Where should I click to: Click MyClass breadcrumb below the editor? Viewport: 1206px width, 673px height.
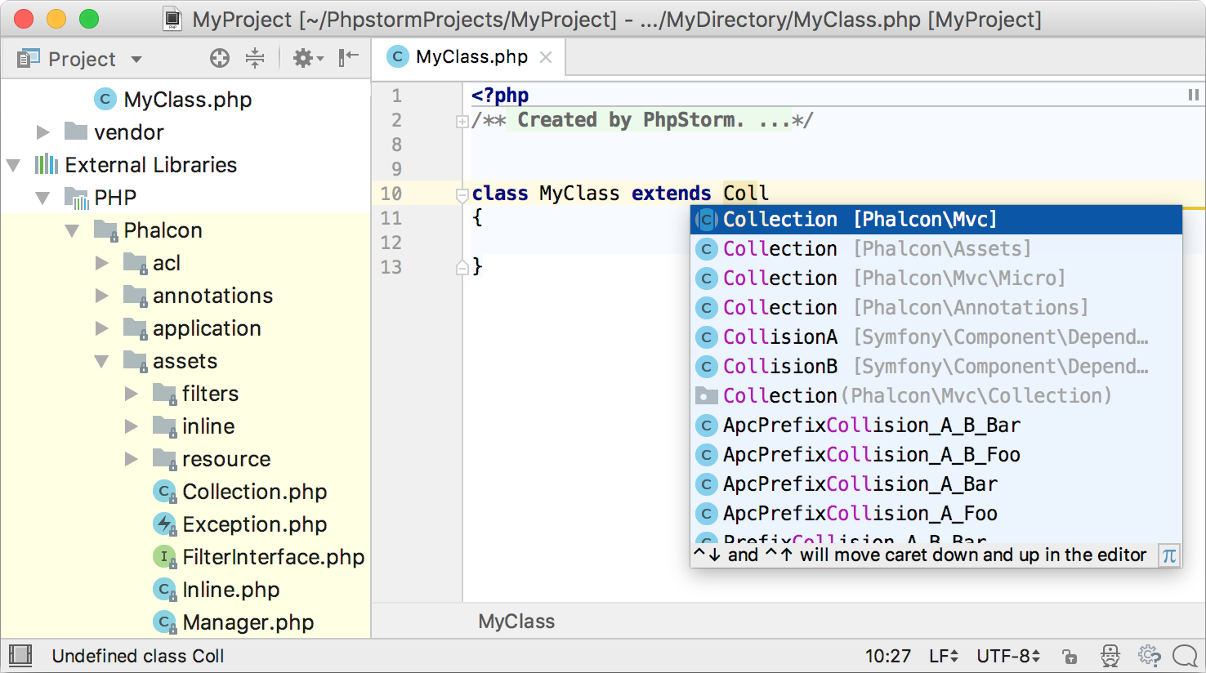(x=516, y=622)
